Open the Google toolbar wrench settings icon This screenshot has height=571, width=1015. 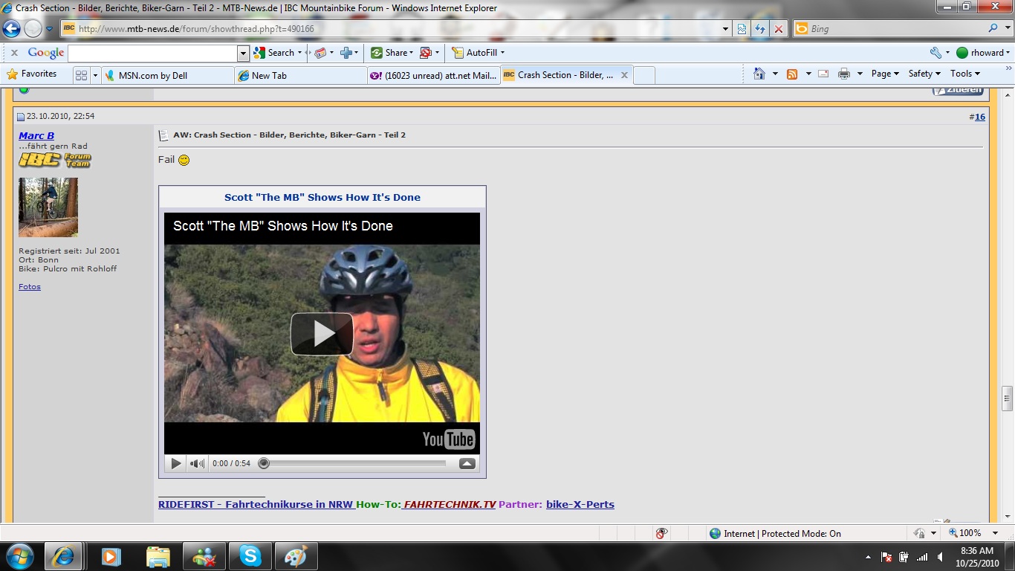[x=935, y=53]
